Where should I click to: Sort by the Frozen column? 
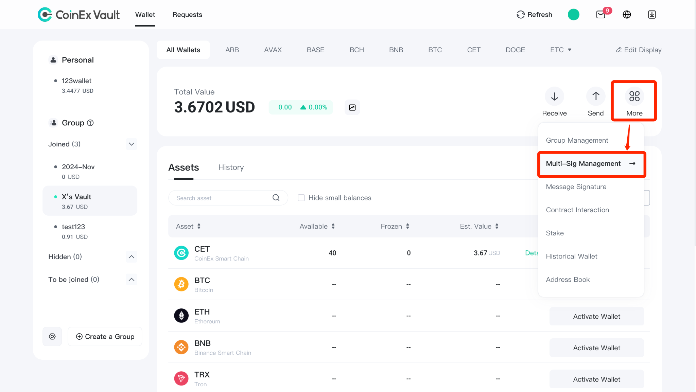point(395,226)
